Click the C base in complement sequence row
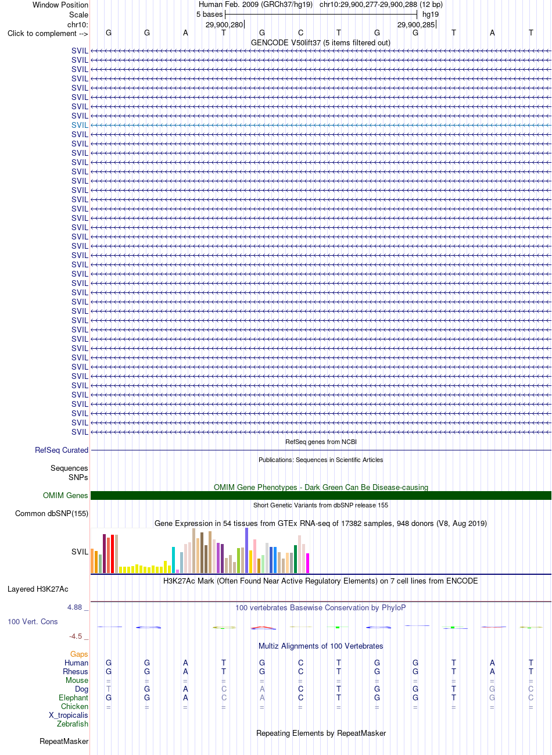This screenshot has width=552, height=755. pyautogui.click(x=300, y=33)
